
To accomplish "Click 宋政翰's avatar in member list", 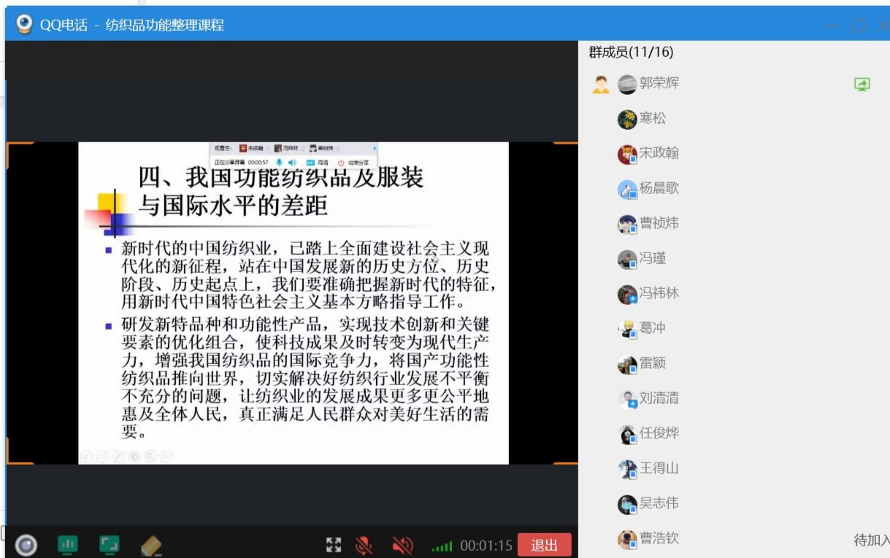I will pyautogui.click(x=627, y=153).
